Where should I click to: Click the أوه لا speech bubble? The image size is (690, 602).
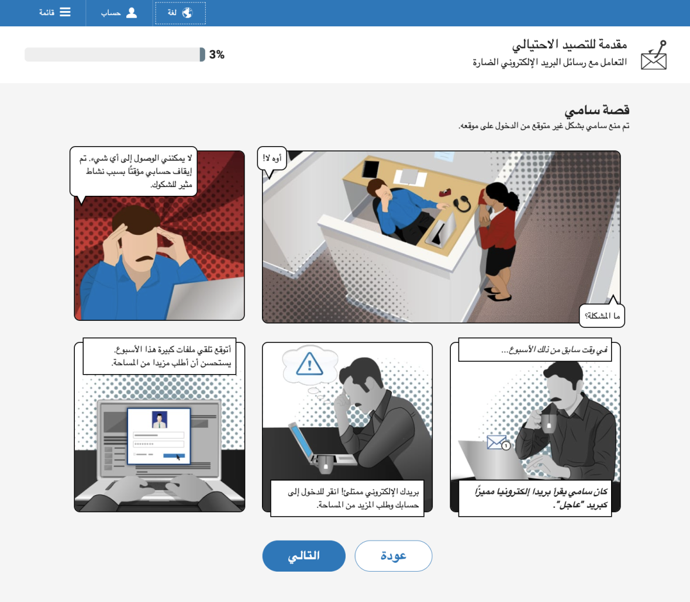pos(271,159)
